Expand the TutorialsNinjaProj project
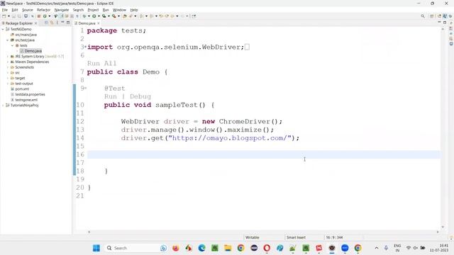454x255 pixels. pos(3,106)
